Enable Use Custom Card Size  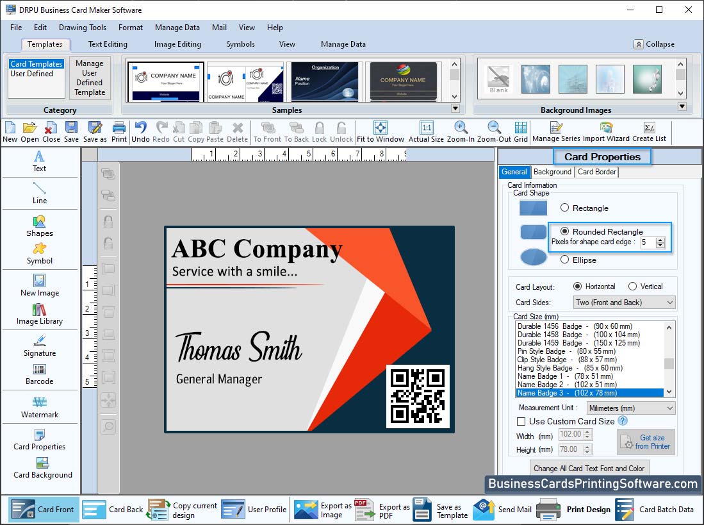pyautogui.click(x=521, y=422)
